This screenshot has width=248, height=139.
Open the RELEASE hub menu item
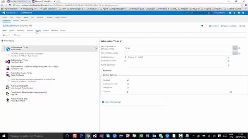[x=50, y=17]
